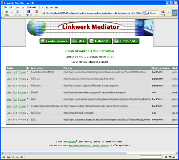Click the URL address input field

[x=93, y=13]
